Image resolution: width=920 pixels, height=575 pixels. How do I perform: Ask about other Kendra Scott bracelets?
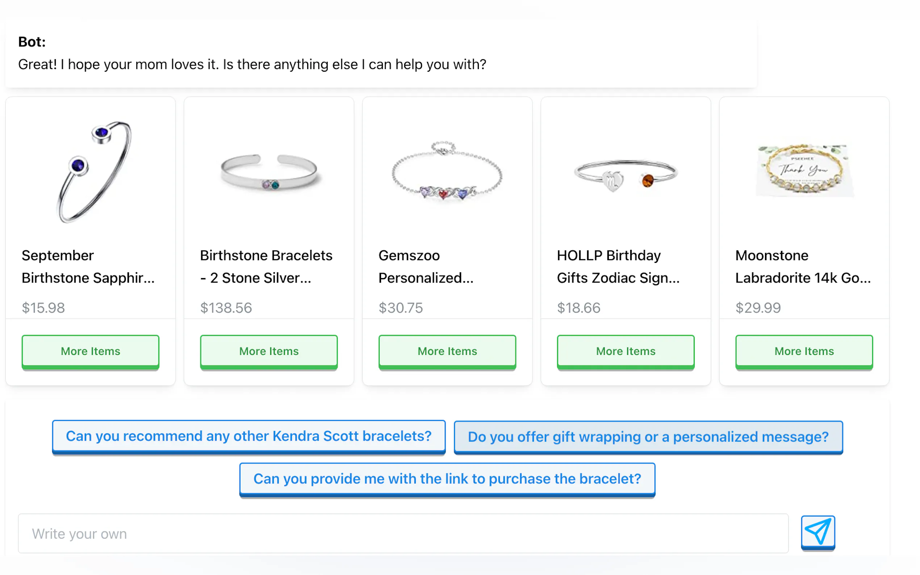249,436
